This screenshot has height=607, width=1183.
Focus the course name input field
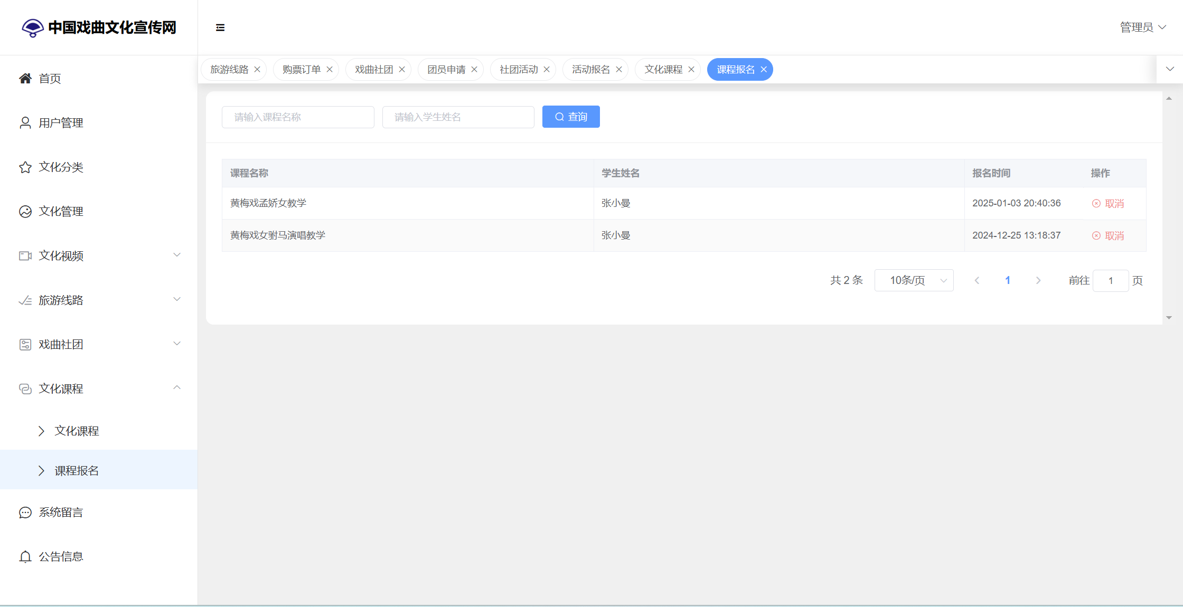tap(298, 117)
